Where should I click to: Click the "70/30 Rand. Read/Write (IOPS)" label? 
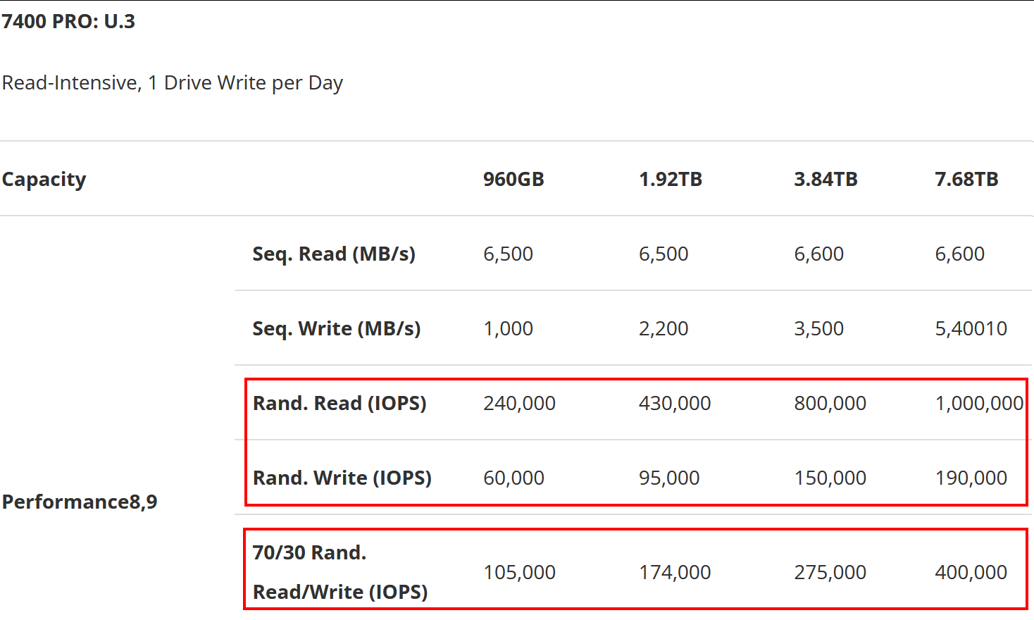[x=340, y=572]
